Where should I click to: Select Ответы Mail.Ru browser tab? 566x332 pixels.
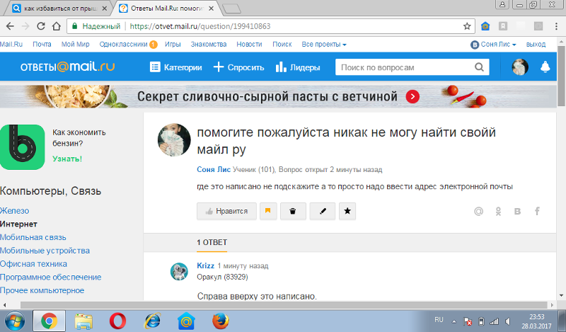[x=166, y=8]
